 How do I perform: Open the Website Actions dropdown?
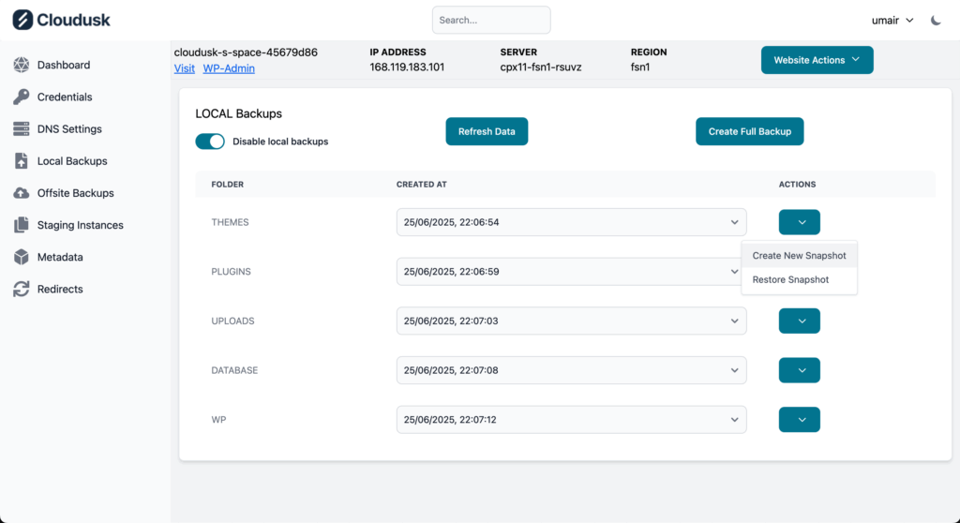(x=817, y=60)
